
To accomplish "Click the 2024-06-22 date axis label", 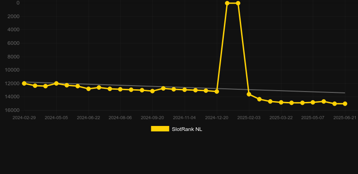I will click(x=88, y=118).
